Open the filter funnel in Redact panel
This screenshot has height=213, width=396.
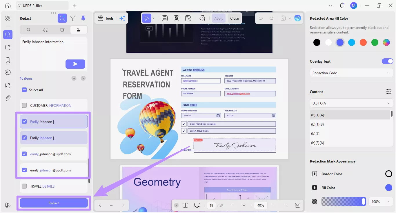tap(73, 18)
